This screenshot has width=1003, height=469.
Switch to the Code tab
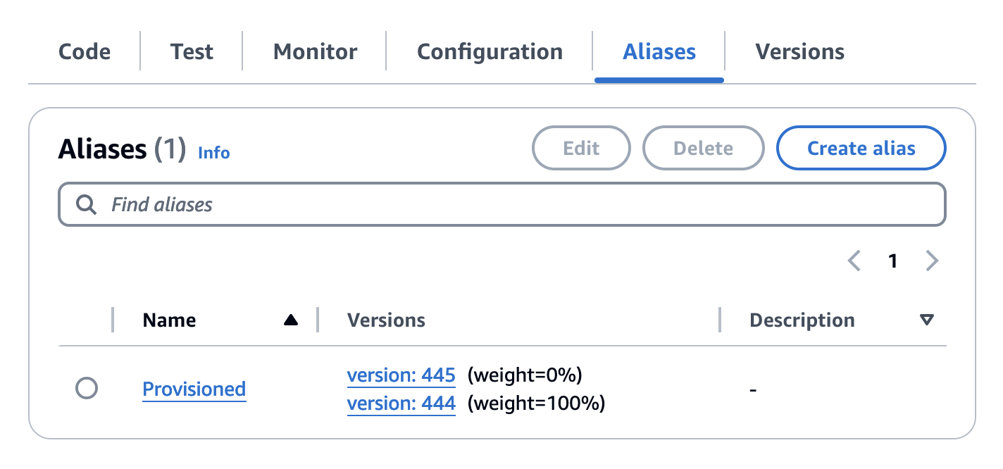[84, 51]
